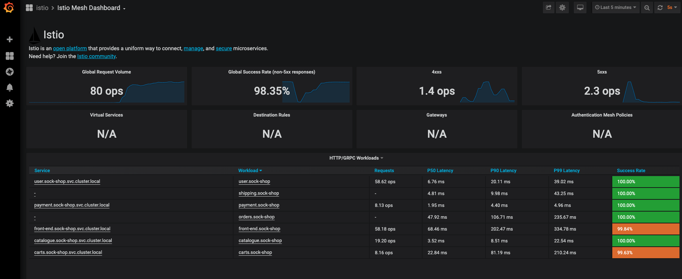Image resolution: width=682 pixels, height=279 pixels.
Task: Click the 58.62 ops requests value
Action: tap(385, 182)
